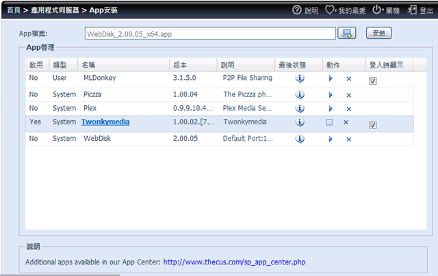Click the 'User' type cell of MLDonkey
Image resolution: width=438 pixels, height=276 pixels.
click(60, 78)
